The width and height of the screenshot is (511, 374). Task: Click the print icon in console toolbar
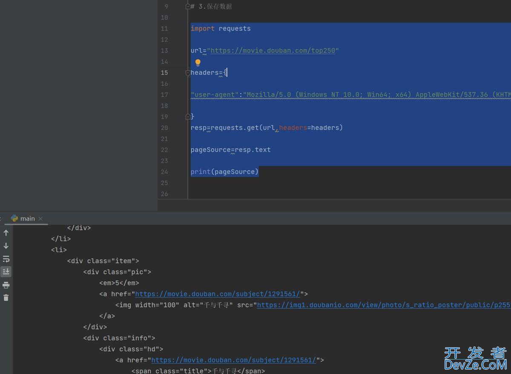tap(6, 285)
